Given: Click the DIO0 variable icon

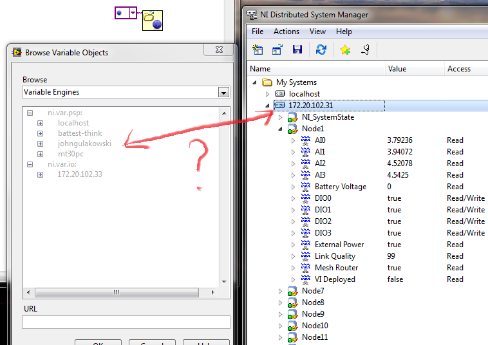Looking at the screenshot, I should point(306,198).
